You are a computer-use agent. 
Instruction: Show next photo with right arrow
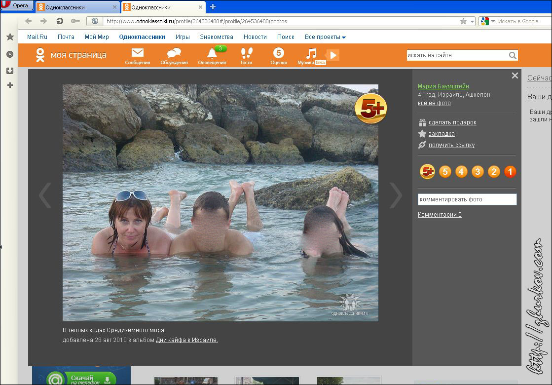tap(396, 195)
